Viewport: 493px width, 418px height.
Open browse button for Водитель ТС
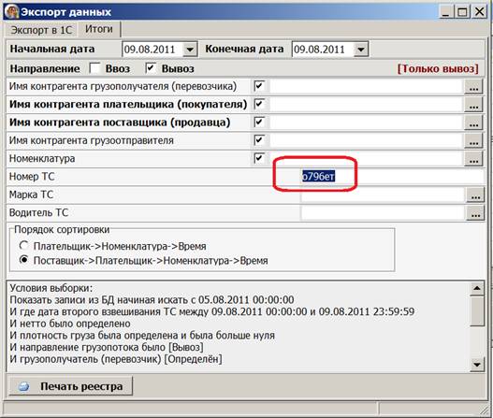click(x=475, y=213)
